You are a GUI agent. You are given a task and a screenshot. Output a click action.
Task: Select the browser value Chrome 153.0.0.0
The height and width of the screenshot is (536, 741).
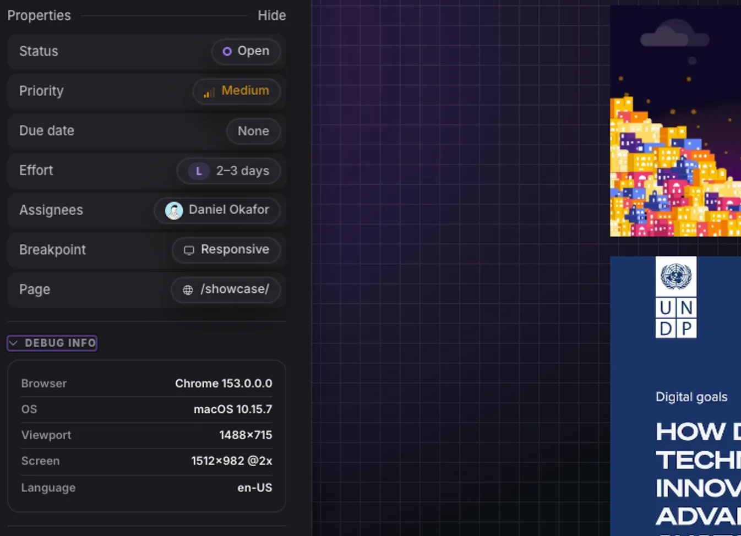[224, 384]
